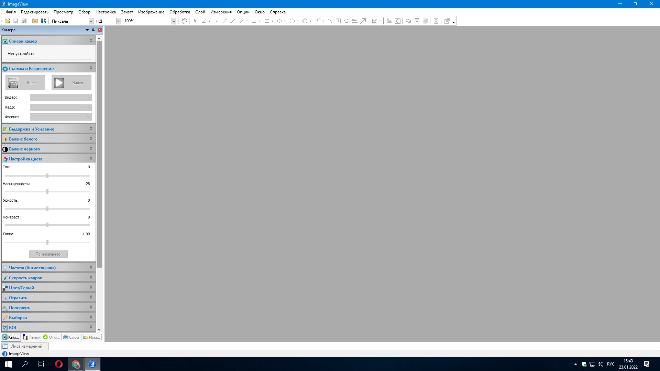Viewport: 660px width, 371px height.
Task: Click the По умолчанию button
Action: pos(48,254)
